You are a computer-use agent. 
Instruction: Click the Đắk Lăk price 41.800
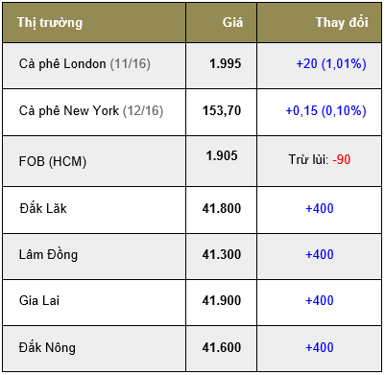[x=222, y=208]
